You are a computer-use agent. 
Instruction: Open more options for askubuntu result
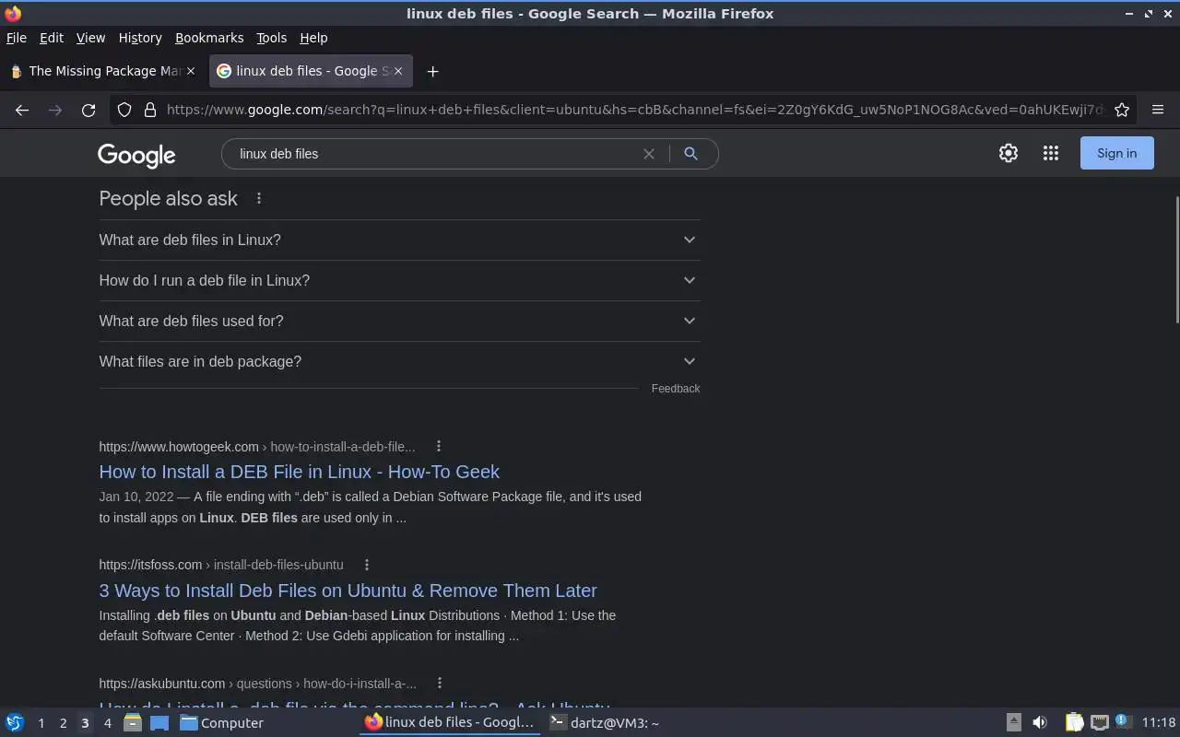pyautogui.click(x=440, y=683)
